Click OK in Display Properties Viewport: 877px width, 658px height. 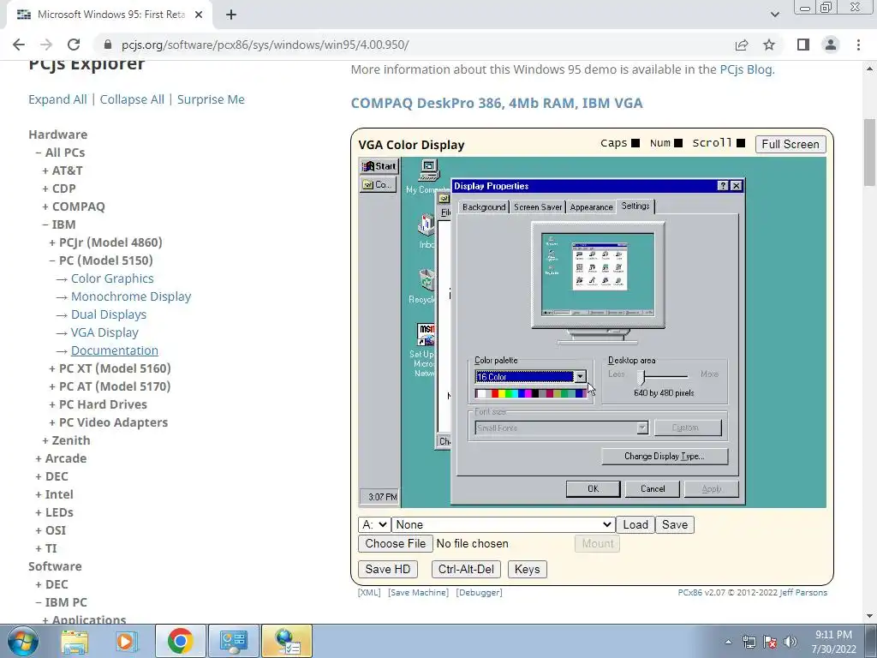tap(593, 489)
